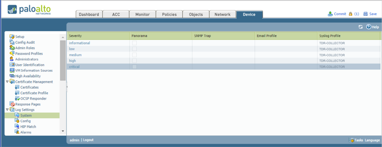The height and width of the screenshot is (147, 382).
Task: Collapse sidebar using the splitter arrow
Action: tap(67, 87)
